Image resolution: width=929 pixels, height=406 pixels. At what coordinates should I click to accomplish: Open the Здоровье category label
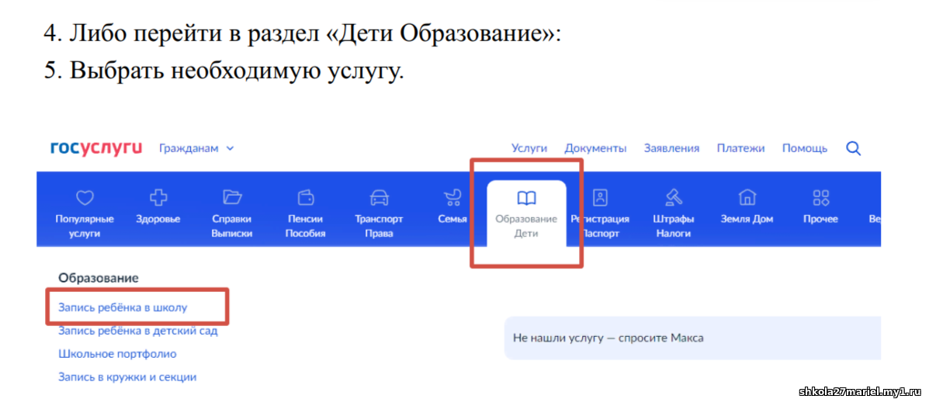[158, 219]
